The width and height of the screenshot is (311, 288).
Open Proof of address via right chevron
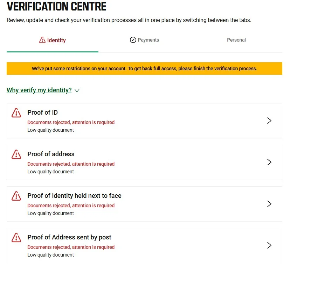[269, 162]
